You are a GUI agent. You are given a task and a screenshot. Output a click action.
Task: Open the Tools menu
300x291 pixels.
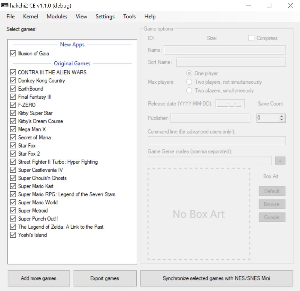tap(129, 17)
